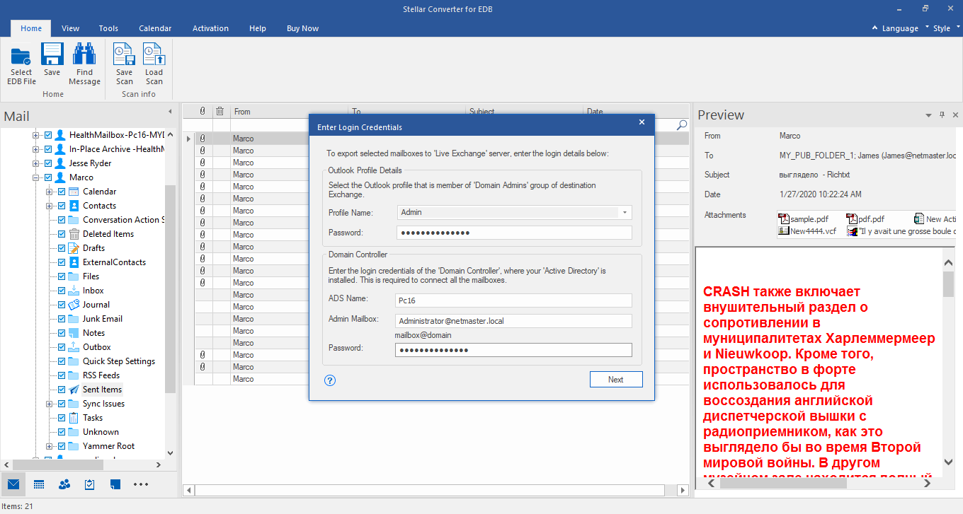The image size is (963, 514).
Task: Expand the Contacts folder node
Action: [x=50, y=206]
